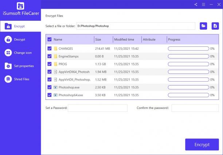Click the 0.00 B size value

click(x=99, y=56)
